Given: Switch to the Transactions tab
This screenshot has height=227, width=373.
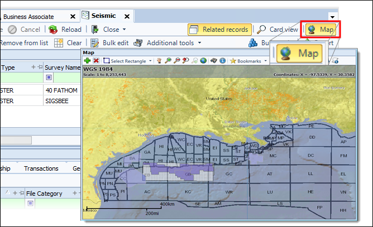Looking at the screenshot, I should click(41, 168).
